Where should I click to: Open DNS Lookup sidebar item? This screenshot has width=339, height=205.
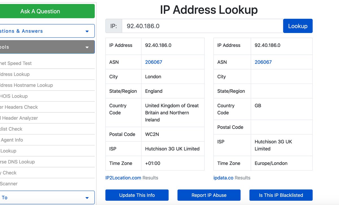(8, 151)
